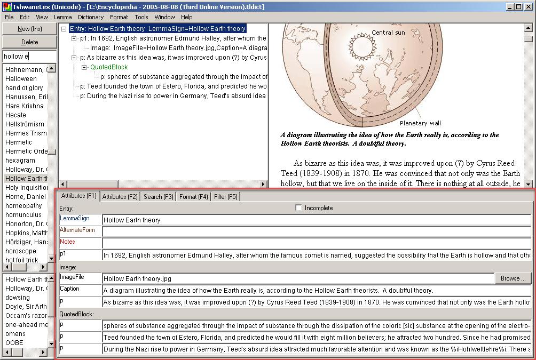Select 'During the Nazi rise to power' tree row
This screenshot has width=536, height=360.
[x=173, y=95]
